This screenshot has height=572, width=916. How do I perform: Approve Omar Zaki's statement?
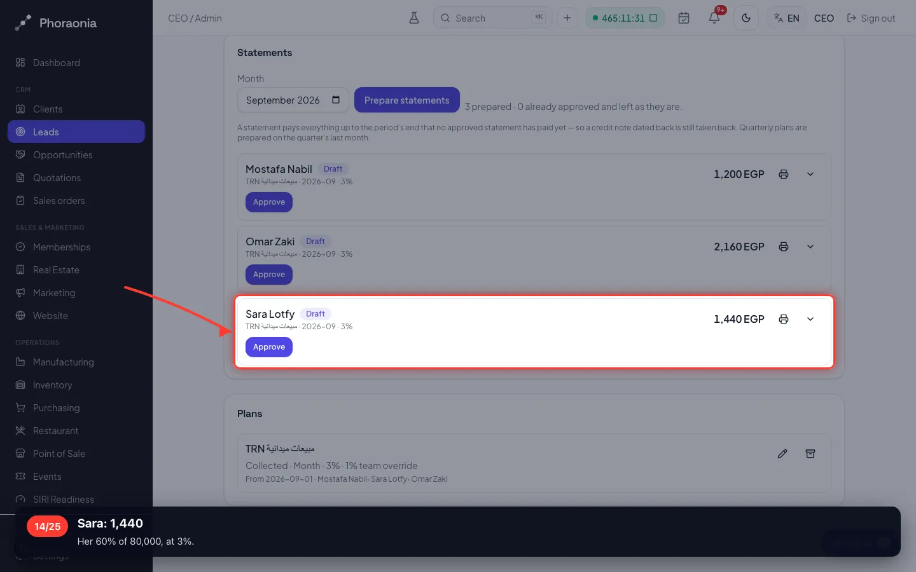tap(269, 275)
